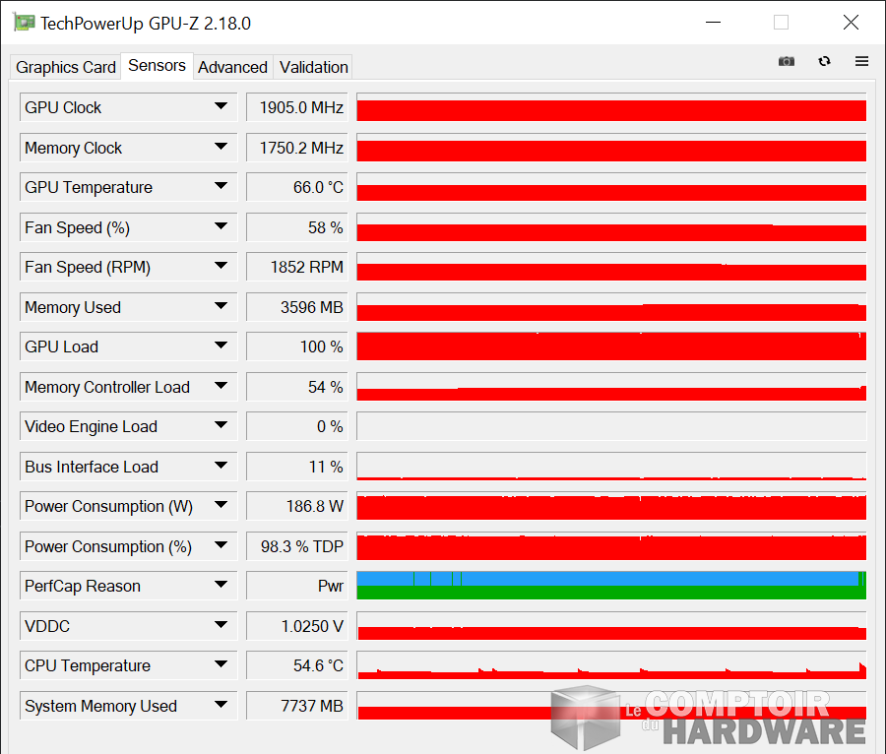Click the VDDC voltage reading
Viewport: 886px width, 754px height.
[x=296, y=626]
